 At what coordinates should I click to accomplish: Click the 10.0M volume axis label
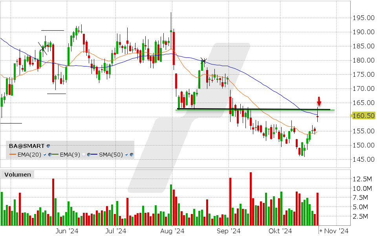click(x=362, y=188)
